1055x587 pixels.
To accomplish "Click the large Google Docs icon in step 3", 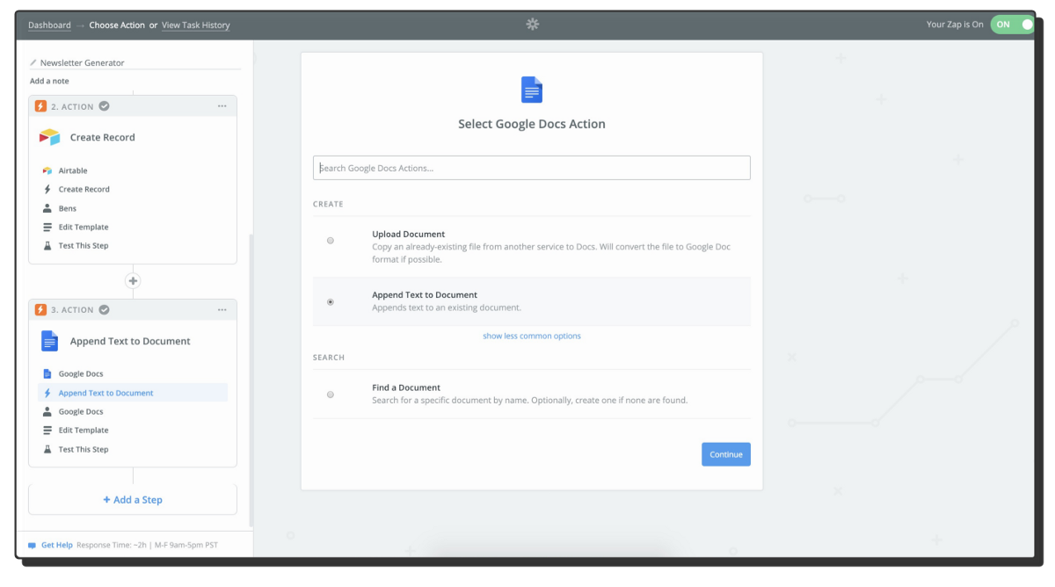I will tap(49, 341).
